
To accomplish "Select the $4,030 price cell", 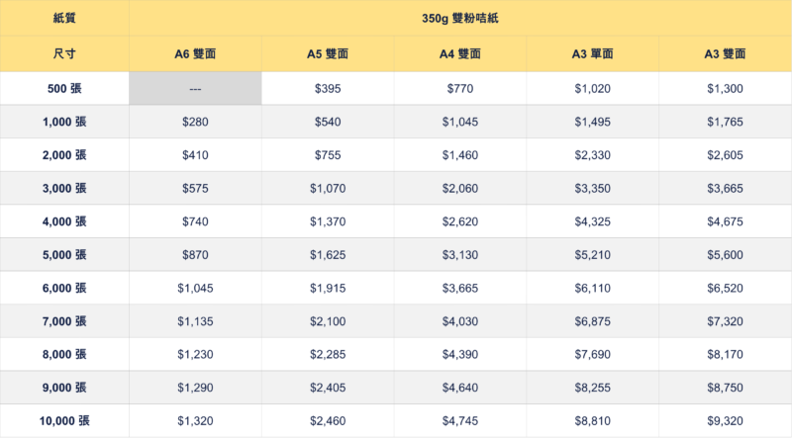I will click(460, 321).
